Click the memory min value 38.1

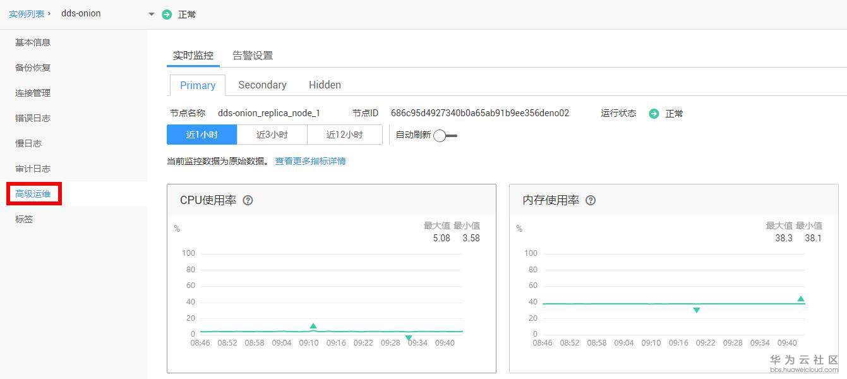click(x=814, y=238)
